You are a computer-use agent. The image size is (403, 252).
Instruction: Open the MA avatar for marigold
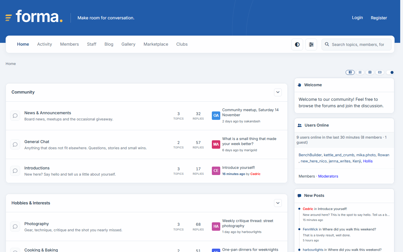pos(216,144)
